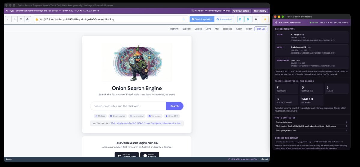Click the Ready status text
360x167 pixels.
tap(9, 160)
